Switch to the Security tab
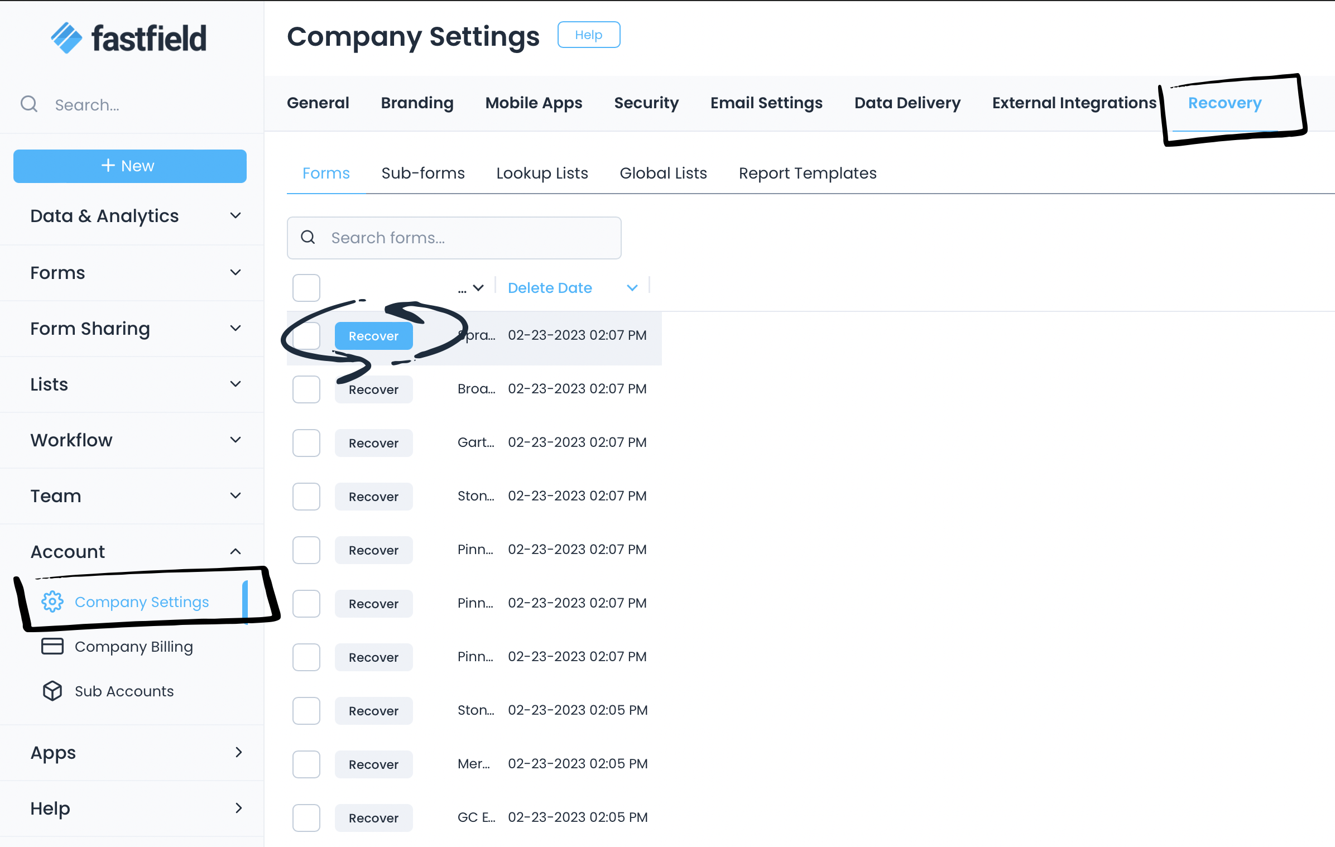1335x847 pixels. [x=646, y=103]
